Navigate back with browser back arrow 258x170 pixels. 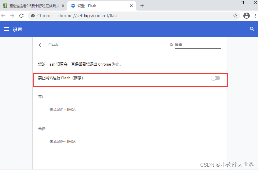click(x=3, y=16)
